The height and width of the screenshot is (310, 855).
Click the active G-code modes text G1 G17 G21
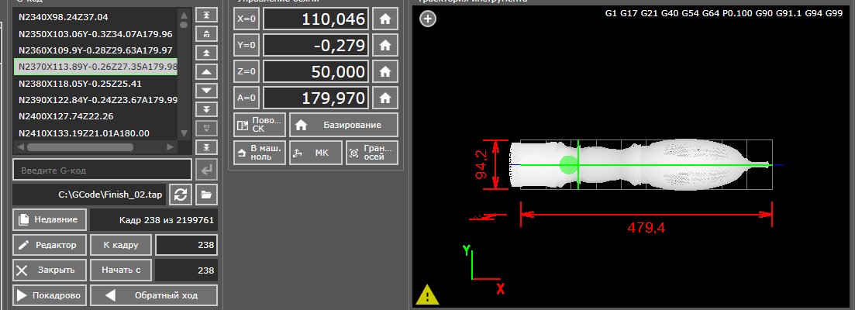tap(723, 14)
